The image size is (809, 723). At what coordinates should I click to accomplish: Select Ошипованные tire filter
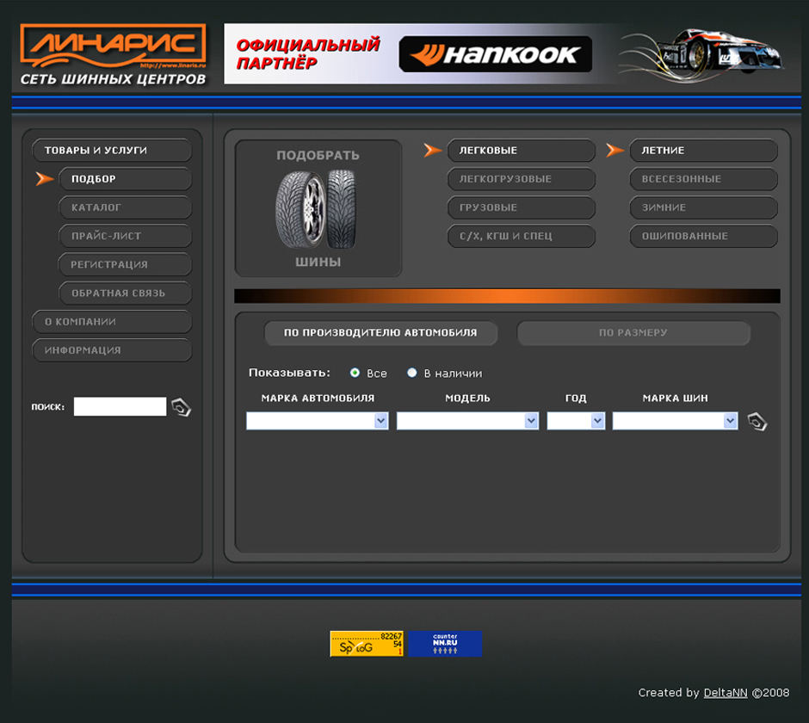(x=703, y=236)
